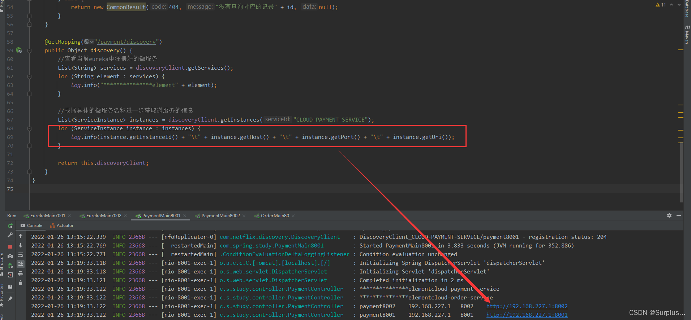Viewport: 691px width, 320px height.
Task: Toggle soft-wrap in the console
Action: pyautogui.click(x=21, y=255)
